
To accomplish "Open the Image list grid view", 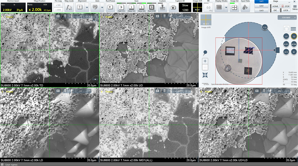I will (x=234, y=7).
